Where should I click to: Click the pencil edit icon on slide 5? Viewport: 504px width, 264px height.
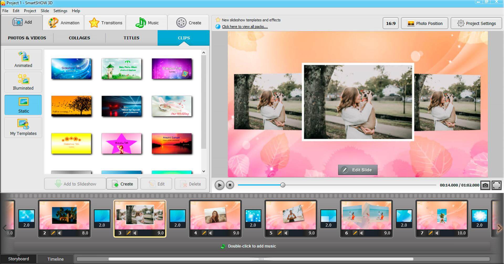click(x=279, y=233)
